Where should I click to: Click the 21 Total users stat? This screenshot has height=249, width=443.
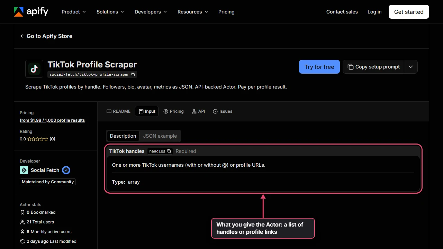pos(37,222)
